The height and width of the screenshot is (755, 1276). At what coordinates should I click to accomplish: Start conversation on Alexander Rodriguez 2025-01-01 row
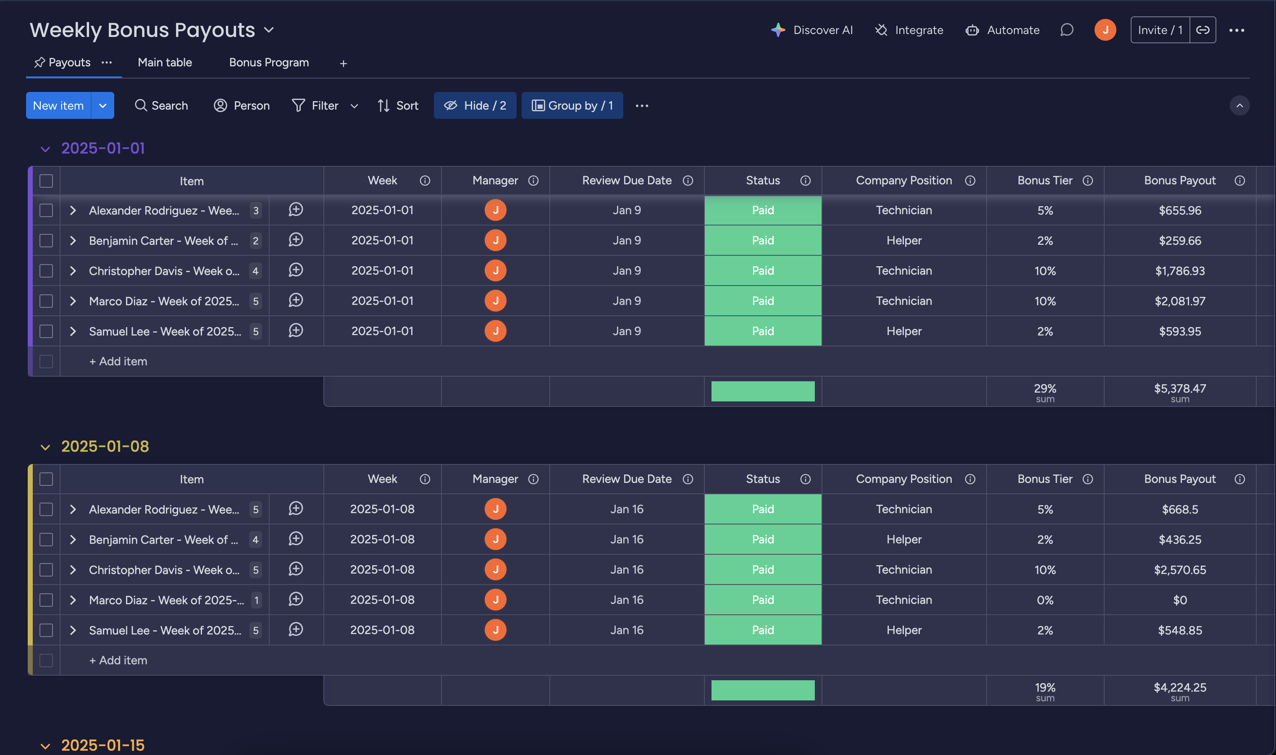click(296, 210)
